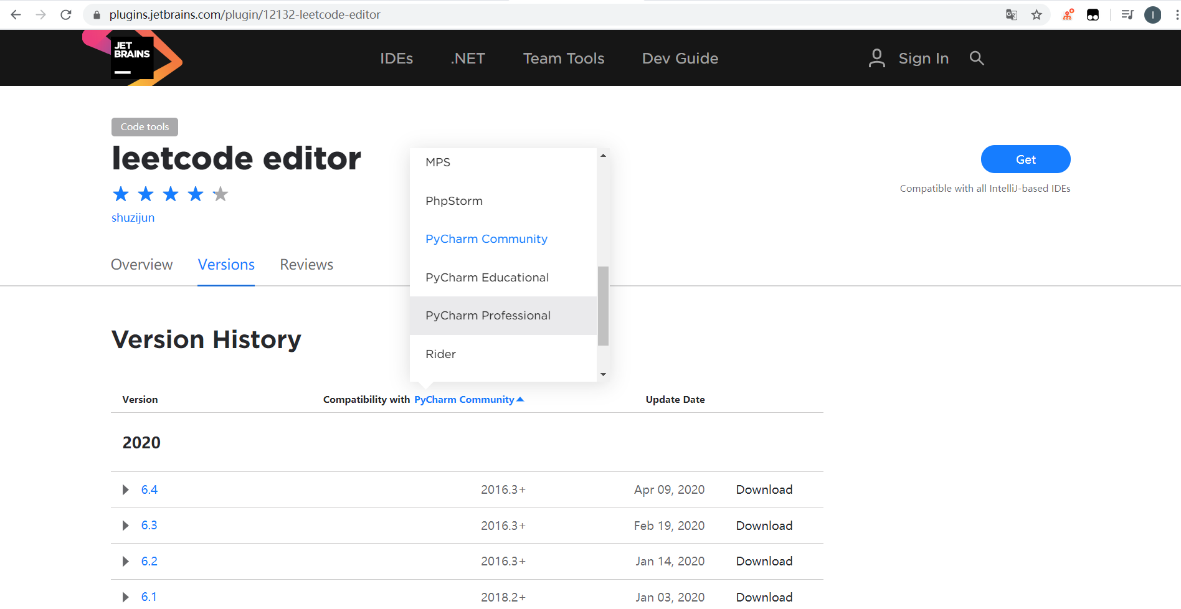Switch to the Reviews tab
Screen dimensions: 1181x609
306,265
